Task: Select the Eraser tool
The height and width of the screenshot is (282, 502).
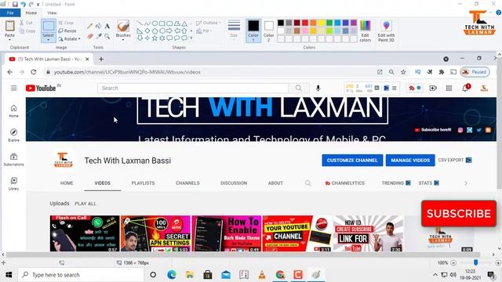Action: point(90,36)
